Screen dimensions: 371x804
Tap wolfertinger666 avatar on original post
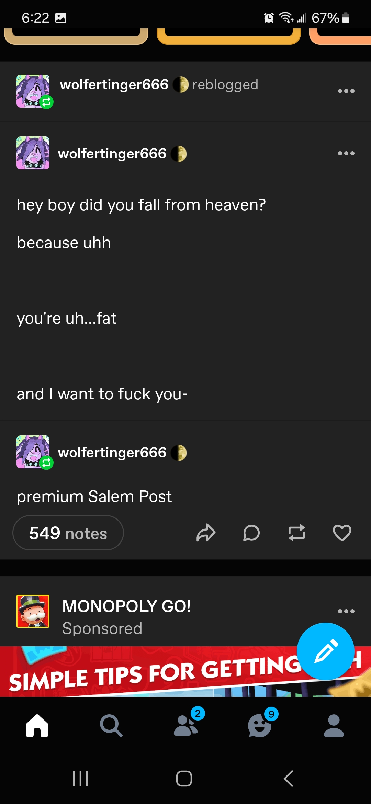tap(33, 153)
